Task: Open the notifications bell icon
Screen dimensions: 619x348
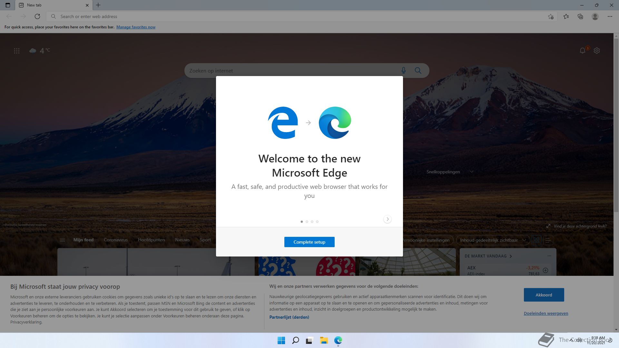Action: point(583,51)
